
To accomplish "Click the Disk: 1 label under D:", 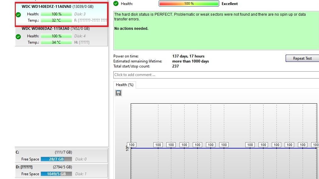I will (81, 174).
